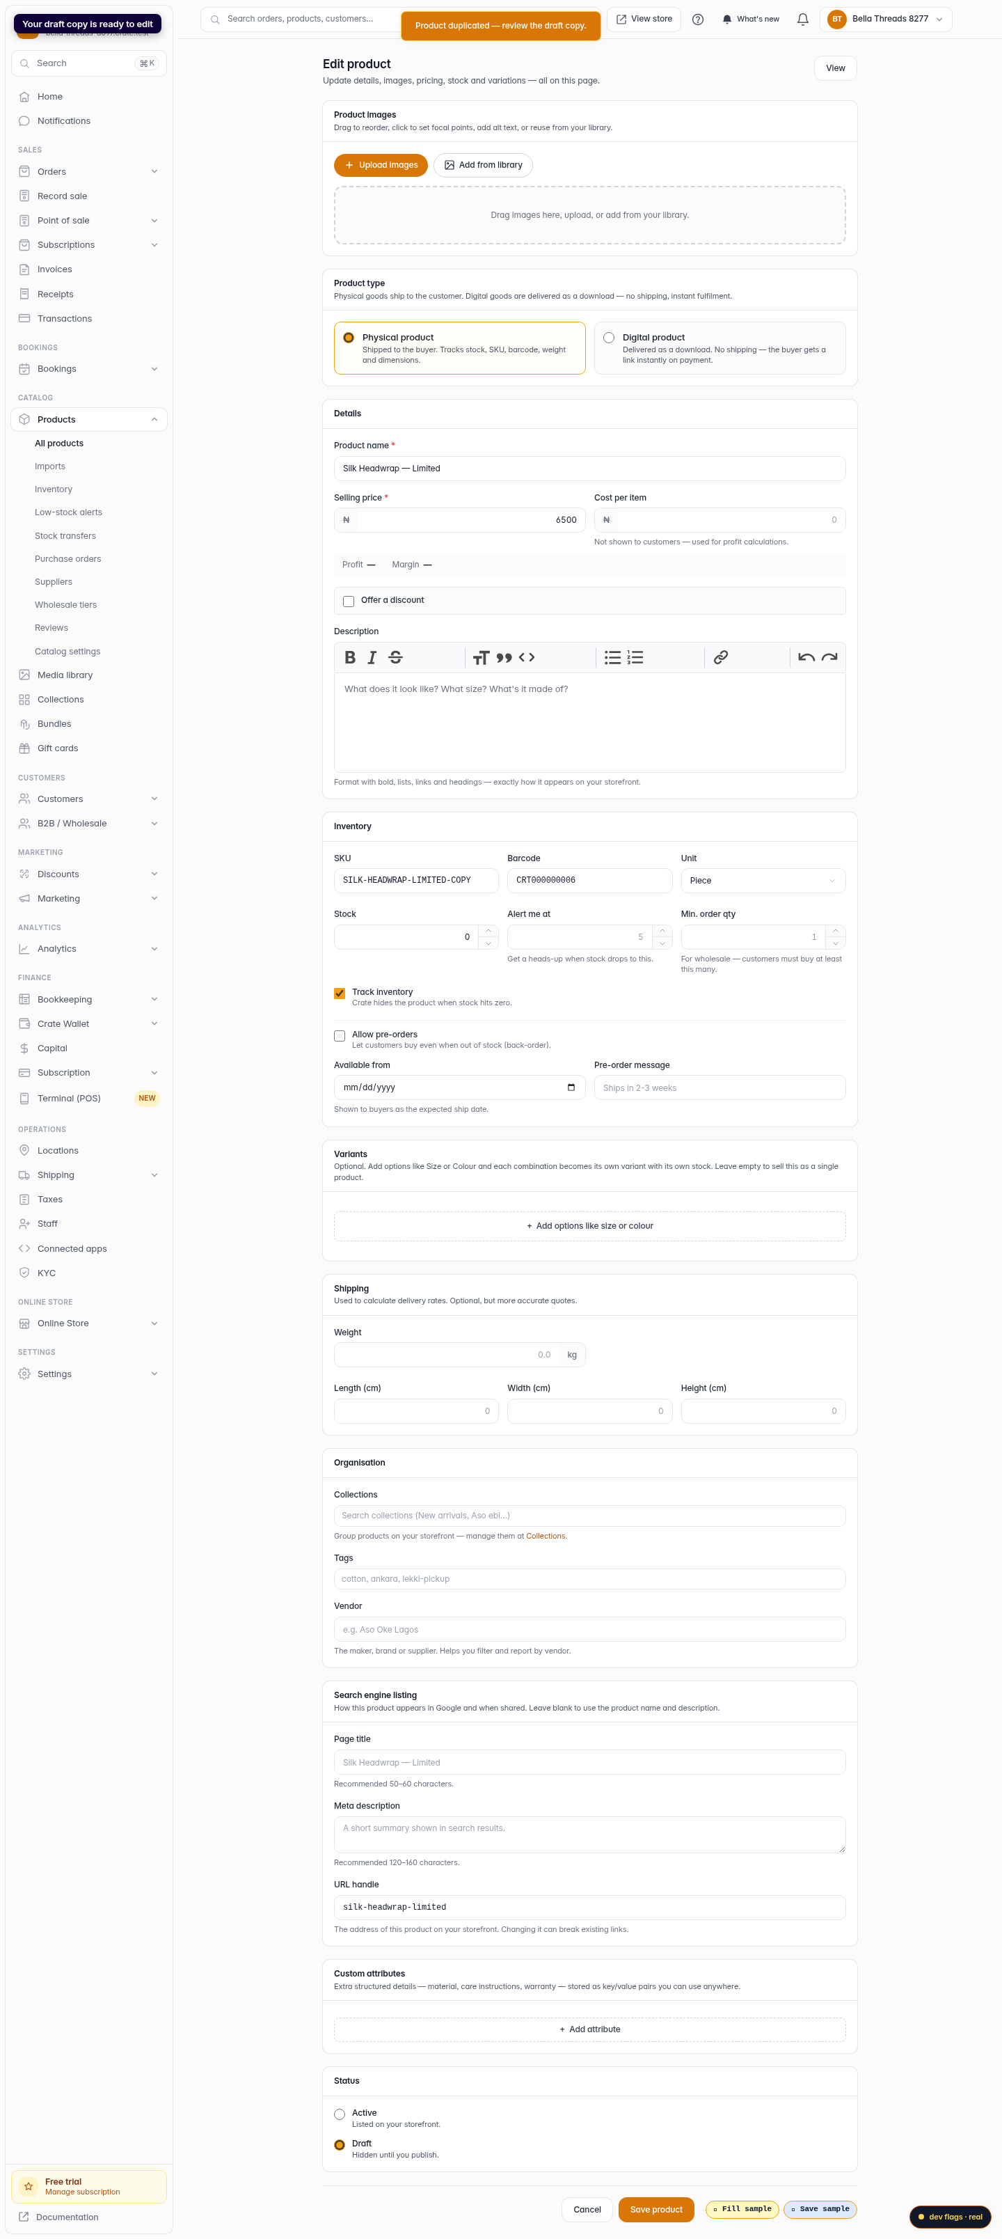Viewport: 1002px width, 2239px height.
Task: Set status to Draft
Action: coord(340,2144)
